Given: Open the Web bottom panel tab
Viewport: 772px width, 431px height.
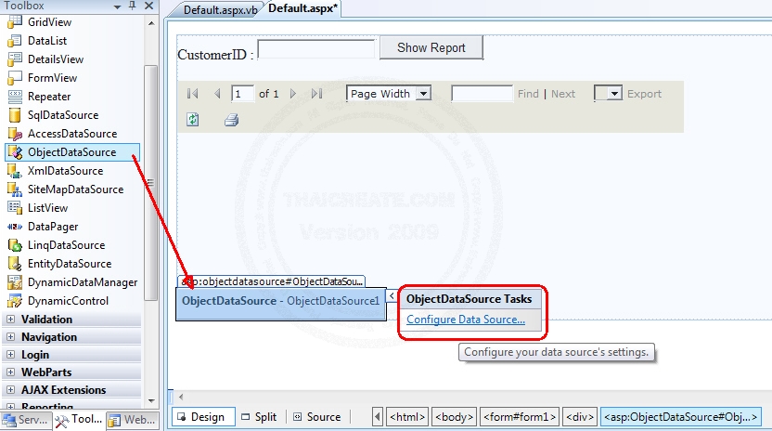Looking at the screenshot, I should click(x=133, y=420).
